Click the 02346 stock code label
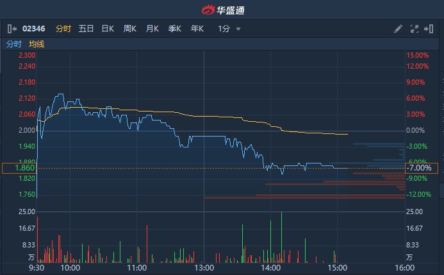This screenshot has width=444, height=275. click(34, 29)
